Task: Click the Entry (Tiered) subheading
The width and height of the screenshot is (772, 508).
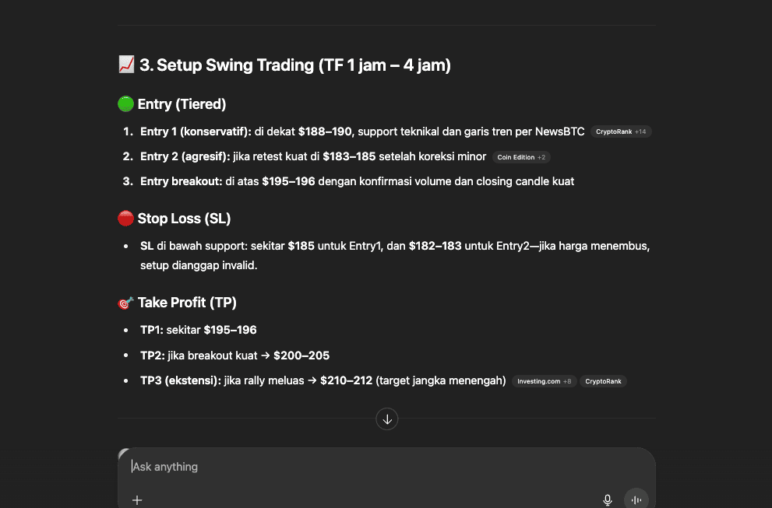Action: coord(182,104)
